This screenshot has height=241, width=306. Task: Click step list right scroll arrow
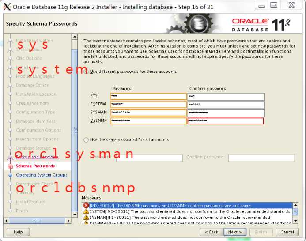pos(68,221)
